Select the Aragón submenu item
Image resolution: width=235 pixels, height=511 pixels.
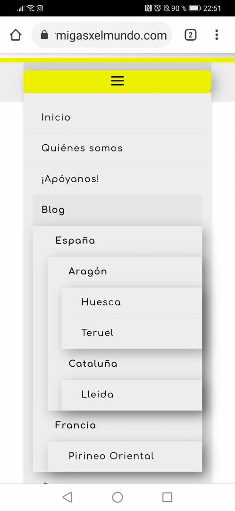pos(125,272)
